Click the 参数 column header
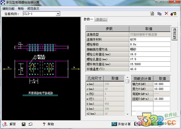The width and height of the screenshot is (181, 129). (107, 29)
